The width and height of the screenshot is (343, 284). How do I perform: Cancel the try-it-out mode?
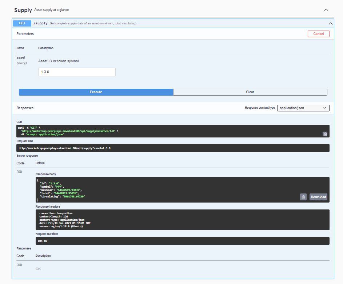point(318,34)
